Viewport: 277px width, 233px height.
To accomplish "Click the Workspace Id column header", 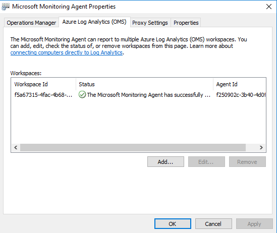I will pos(43,84).
